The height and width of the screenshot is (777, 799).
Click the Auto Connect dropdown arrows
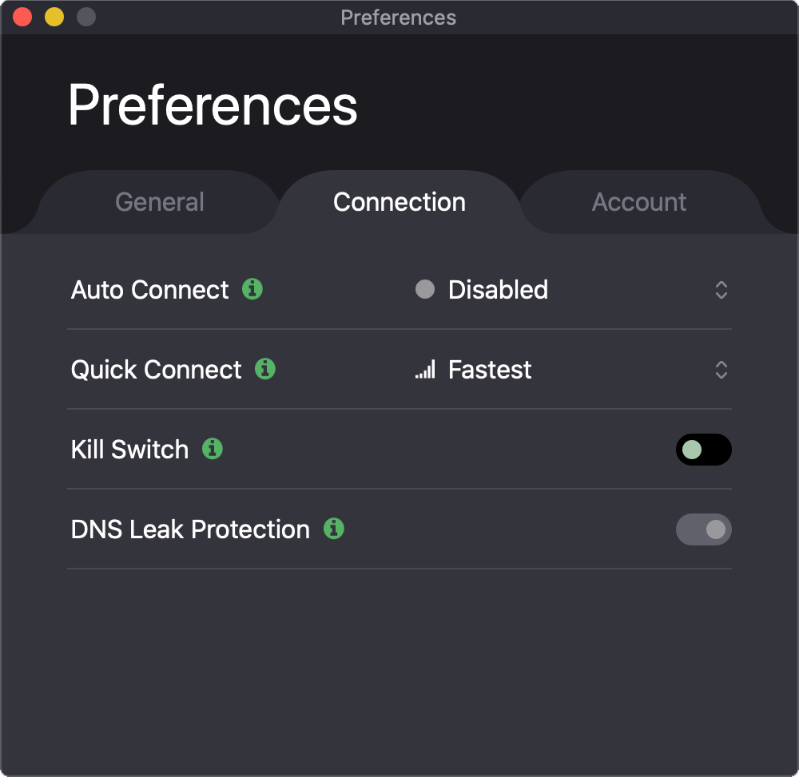coord(721,290)
